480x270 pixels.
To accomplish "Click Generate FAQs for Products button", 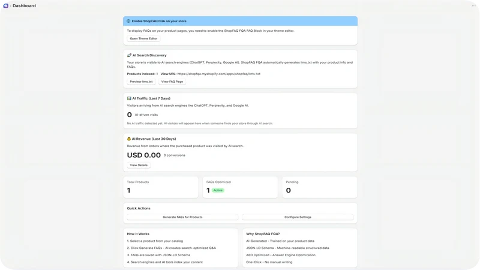I will click(x=182, y=217).
